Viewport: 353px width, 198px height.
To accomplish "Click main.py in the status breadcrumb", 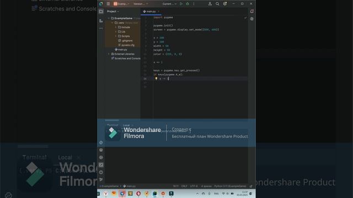I will pyautogui.click(x=130, y=186).
